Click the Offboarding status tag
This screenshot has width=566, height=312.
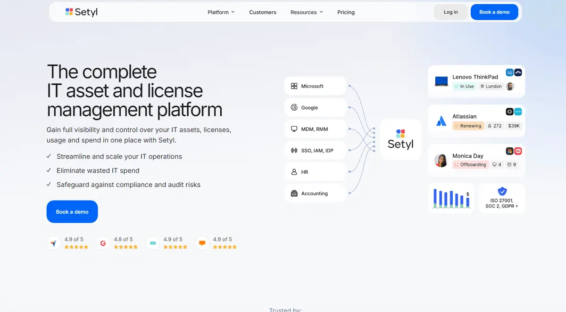click(x=470, y=165)
